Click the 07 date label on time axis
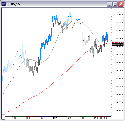Image resolution: width=125 pixels, height=121 pixels. [x=56, y=118]
